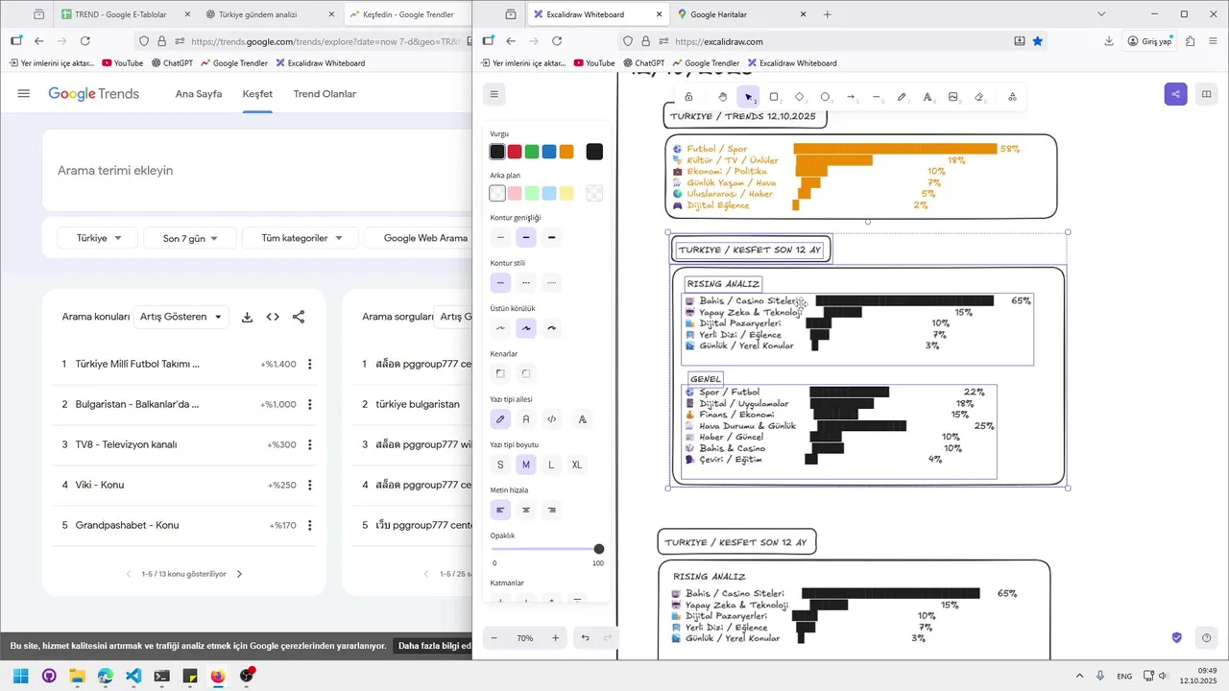Reset zoom showing 70%

pos(524,638)
